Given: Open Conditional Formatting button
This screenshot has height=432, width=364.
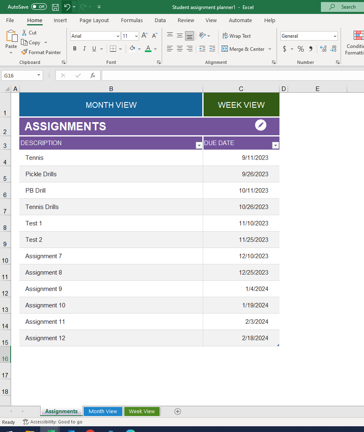Looking at the screenshot, I should click(x=355, y=43).
